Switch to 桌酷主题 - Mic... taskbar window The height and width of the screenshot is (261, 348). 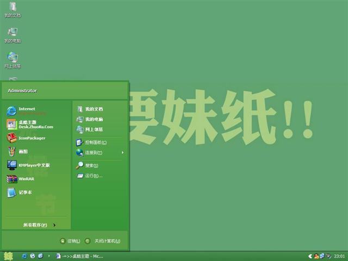click(79, 256)
